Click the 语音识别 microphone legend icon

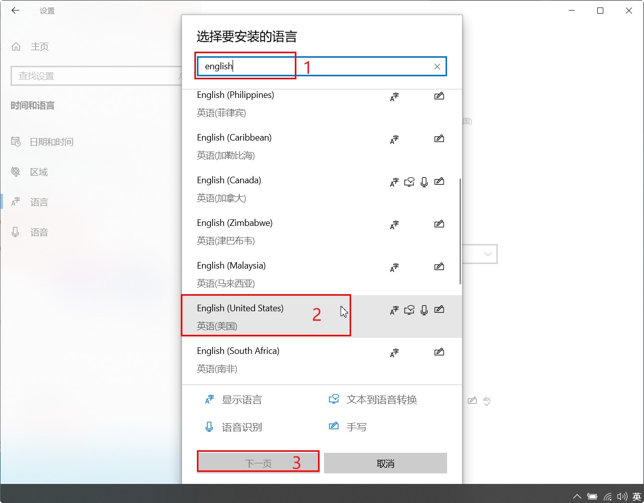[209, 427]
